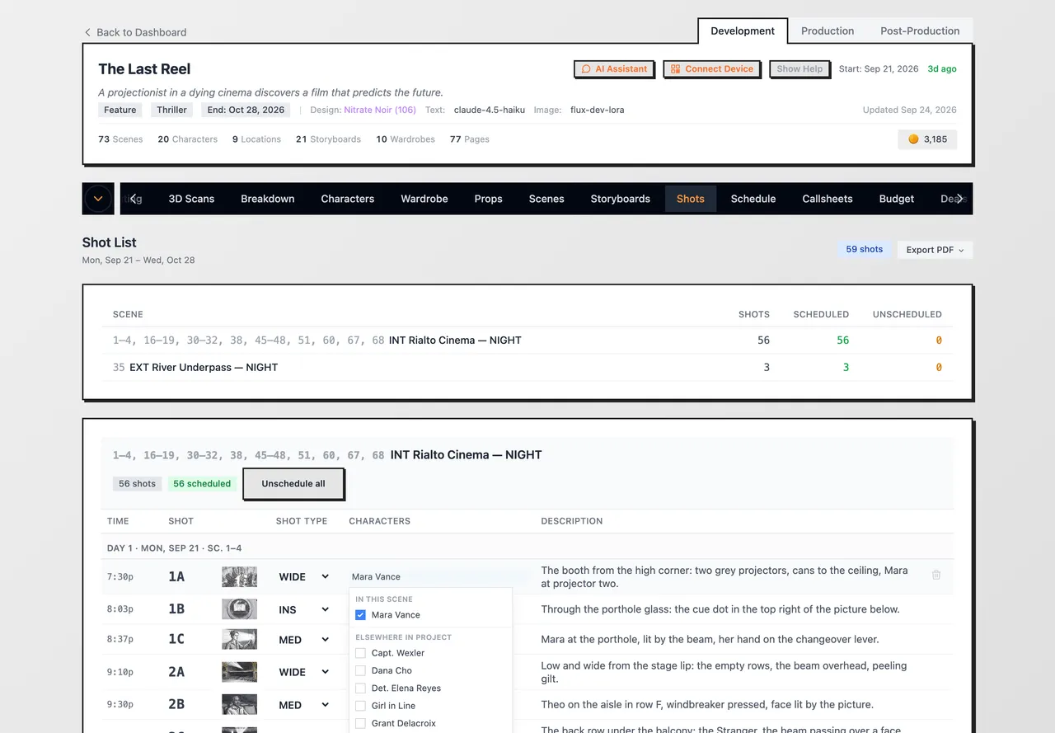Click Show Help

(x=799, y=69)
